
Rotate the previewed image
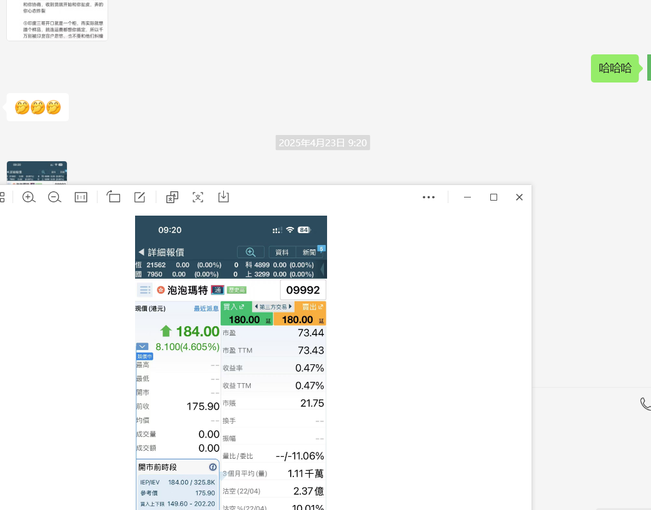tap(113, 196)
